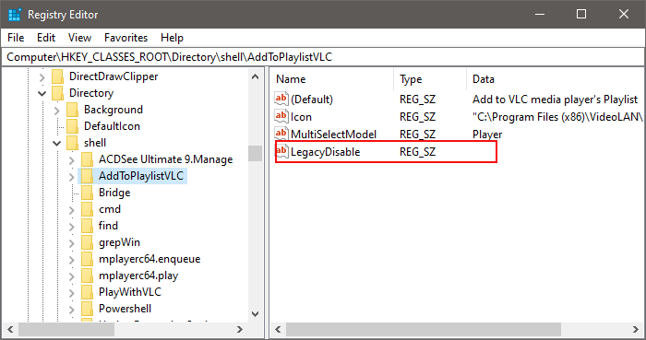646x340 pixels.
Task: Expand the mplayerc64.play key
Action: coord(72,276)
